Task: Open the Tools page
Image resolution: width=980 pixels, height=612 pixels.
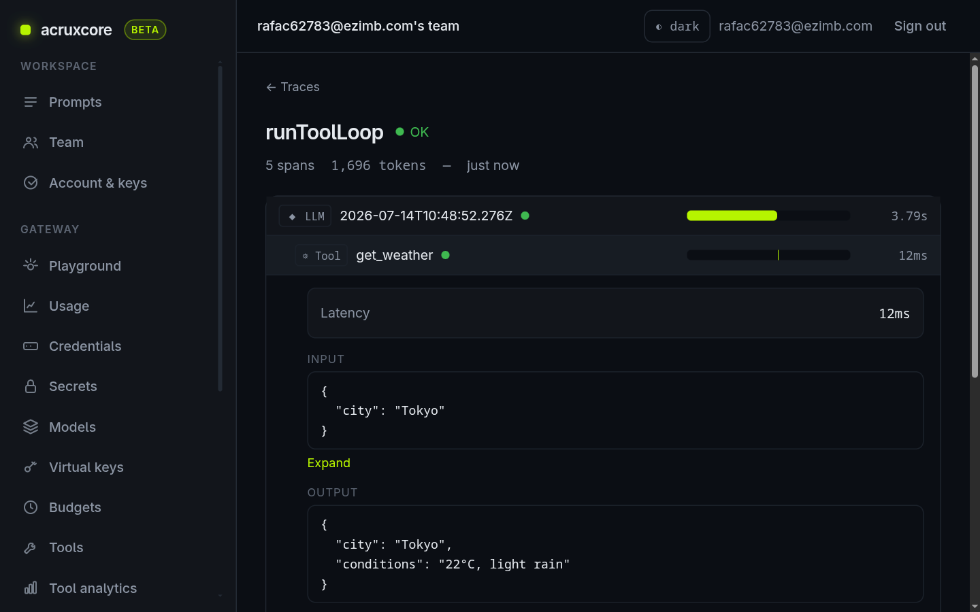Action: [x=66, y=547]
